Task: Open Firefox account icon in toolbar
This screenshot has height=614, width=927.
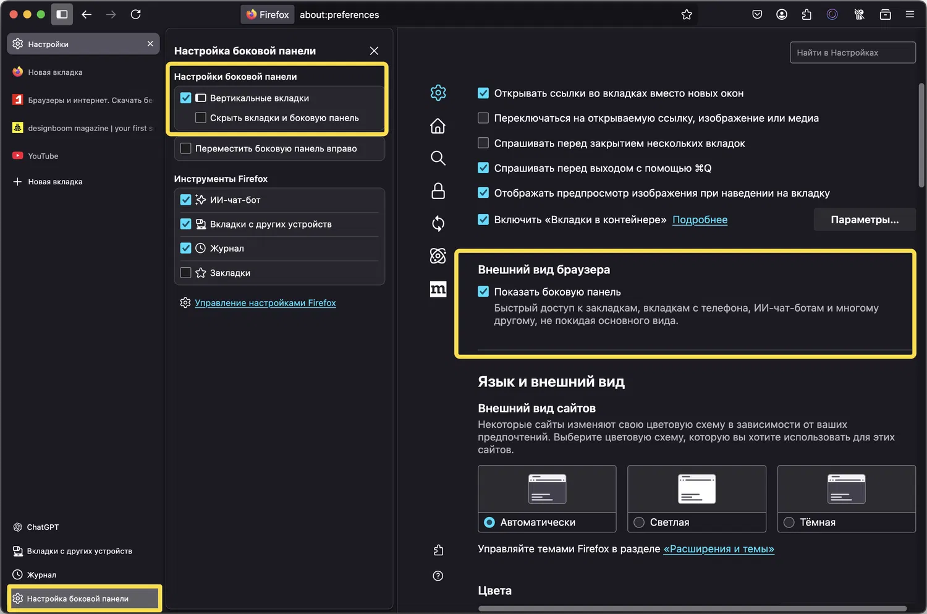Action: (781, 14)
